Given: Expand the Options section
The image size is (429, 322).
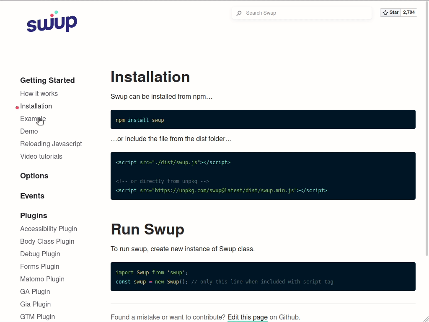Looking at the screenshot, I should 34,176.
